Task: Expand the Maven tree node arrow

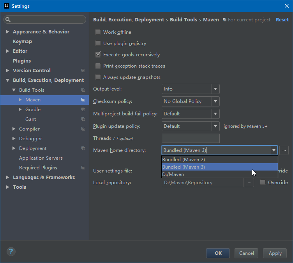Action: pos(20,100)
